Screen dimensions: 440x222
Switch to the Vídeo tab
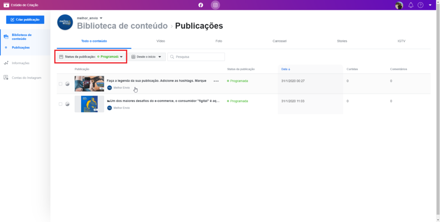click(x=161, y=41)
